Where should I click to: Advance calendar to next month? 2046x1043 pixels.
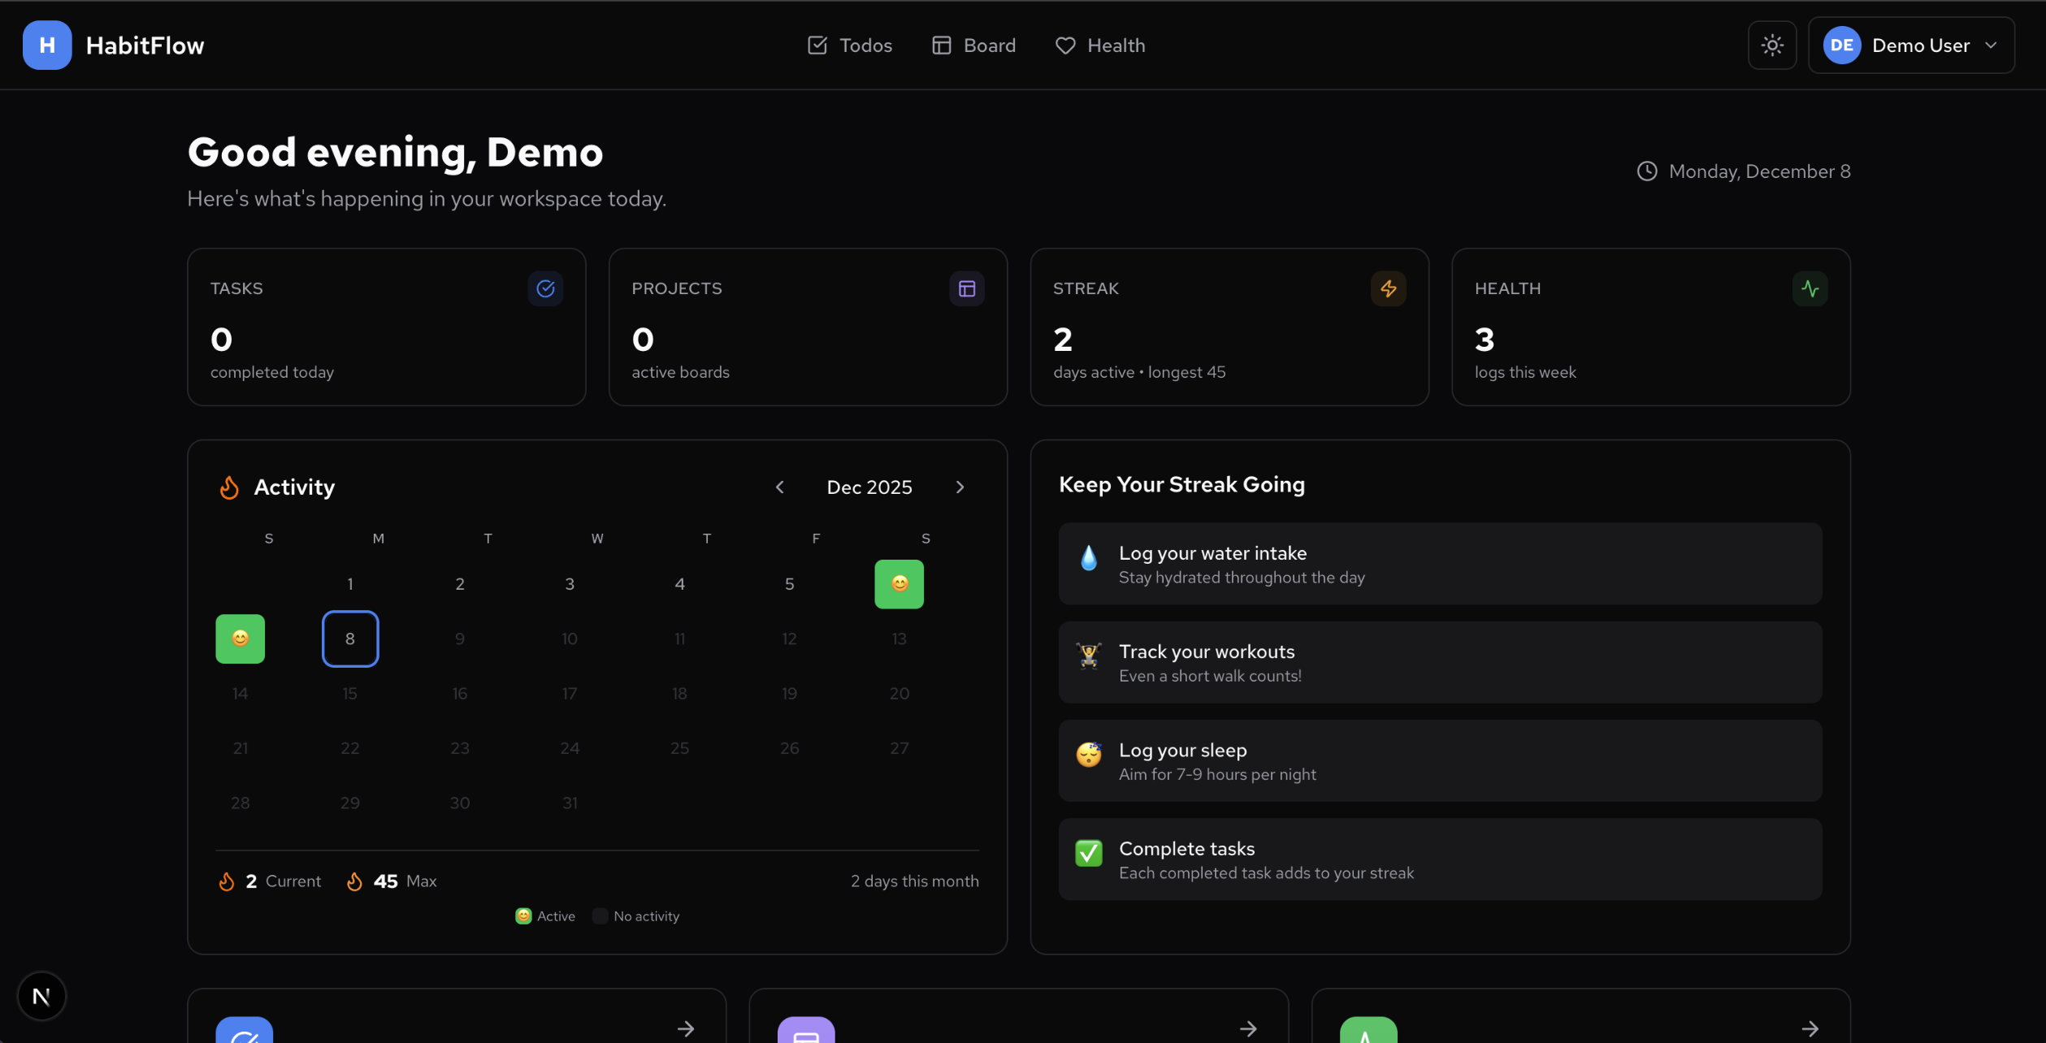[960, 487]
